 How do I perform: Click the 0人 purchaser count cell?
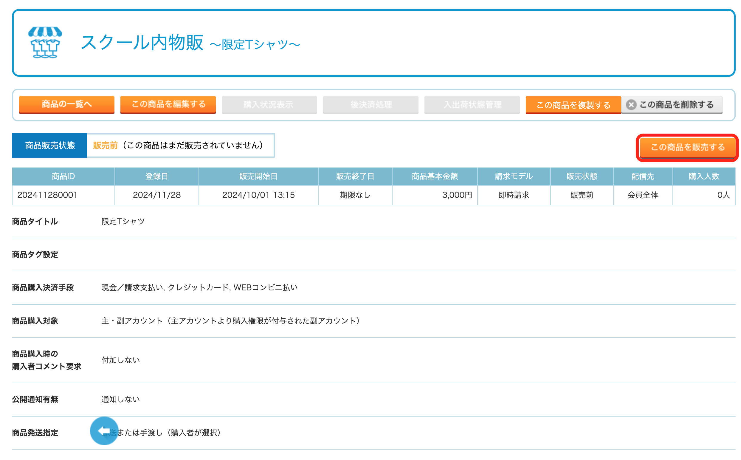coord(703,195)
